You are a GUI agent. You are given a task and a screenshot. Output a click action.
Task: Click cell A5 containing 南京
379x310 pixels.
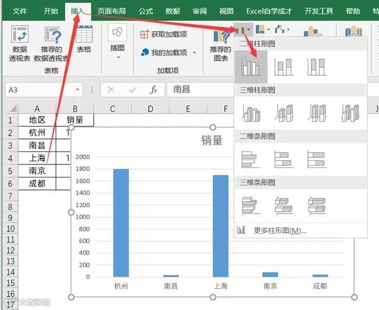[37, 171]
